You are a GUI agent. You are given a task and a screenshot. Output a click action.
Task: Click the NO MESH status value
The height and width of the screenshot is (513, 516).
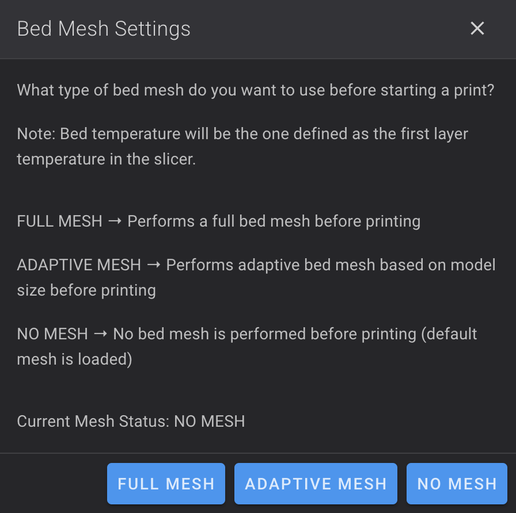[209, 422]
